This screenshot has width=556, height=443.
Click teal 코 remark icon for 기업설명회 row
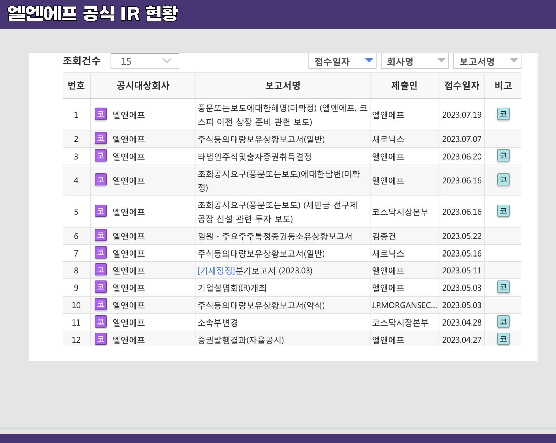coord(503,287)
